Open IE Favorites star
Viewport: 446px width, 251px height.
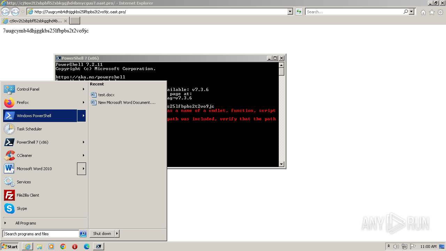click(432, 12)
